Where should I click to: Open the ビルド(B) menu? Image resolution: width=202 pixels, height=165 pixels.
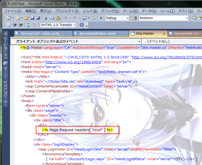point(90,11)
